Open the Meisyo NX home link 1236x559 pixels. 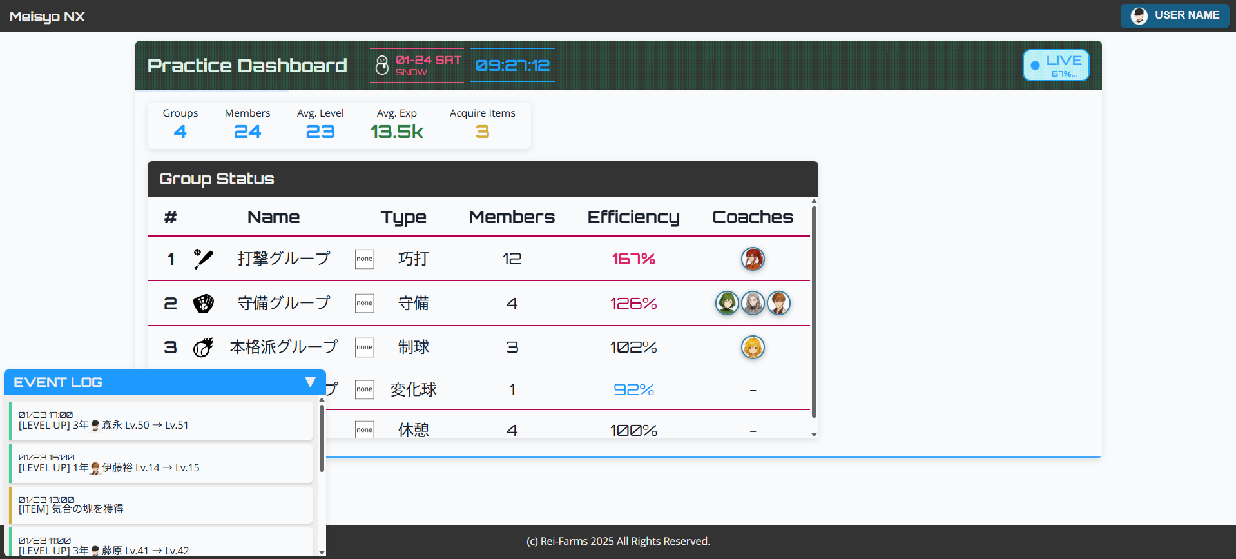(47, 16)
